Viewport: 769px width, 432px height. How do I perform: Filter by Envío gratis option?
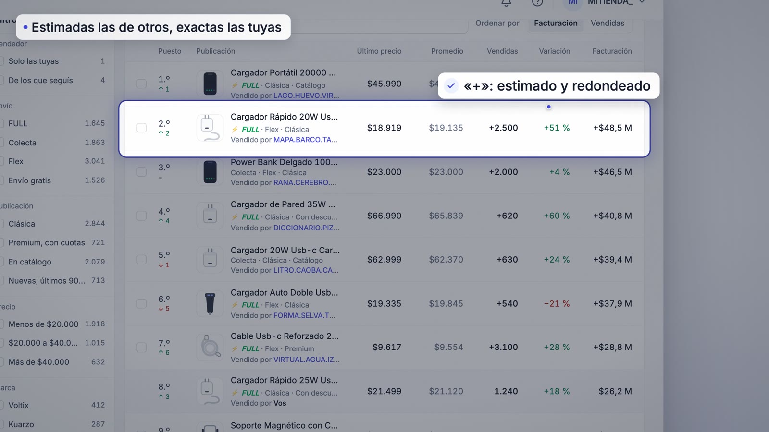tap(53, 180)
